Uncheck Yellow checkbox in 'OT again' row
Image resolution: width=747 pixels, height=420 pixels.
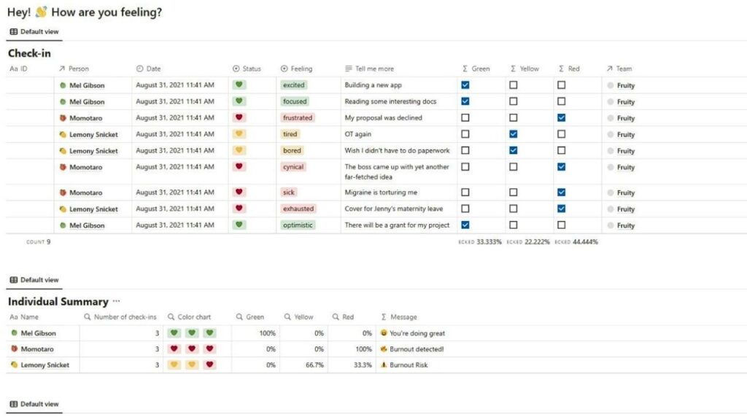coord(514,134)
